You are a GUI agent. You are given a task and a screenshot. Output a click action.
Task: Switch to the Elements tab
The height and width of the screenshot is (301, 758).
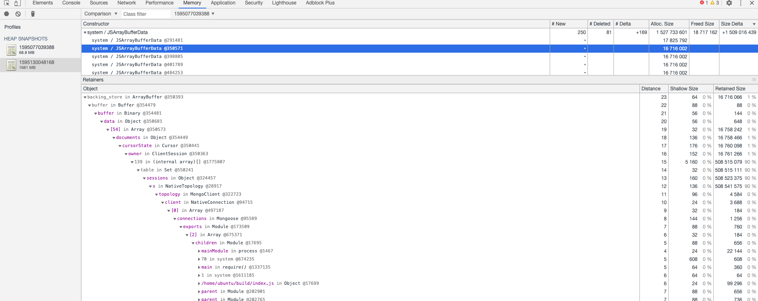[43, 3]
